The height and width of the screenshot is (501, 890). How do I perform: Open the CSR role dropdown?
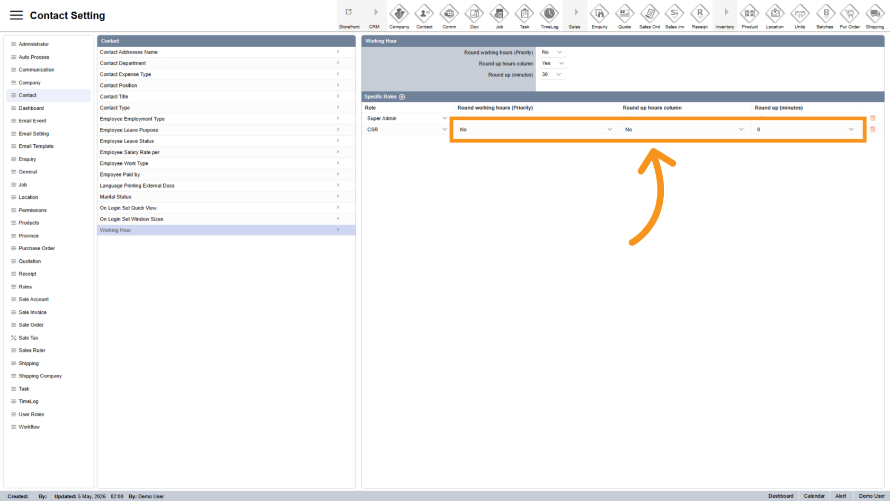(x=407, y=129)
